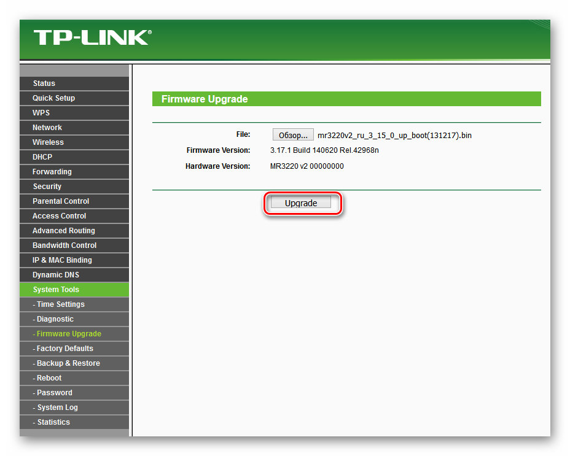The height and width of the screenshot is (456, 570).
Task: Open Parental Control settings
Action: coord(61,201)
